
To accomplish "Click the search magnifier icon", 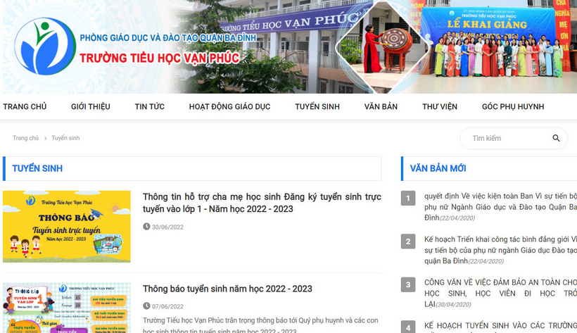I will click(x=556, y=139).
